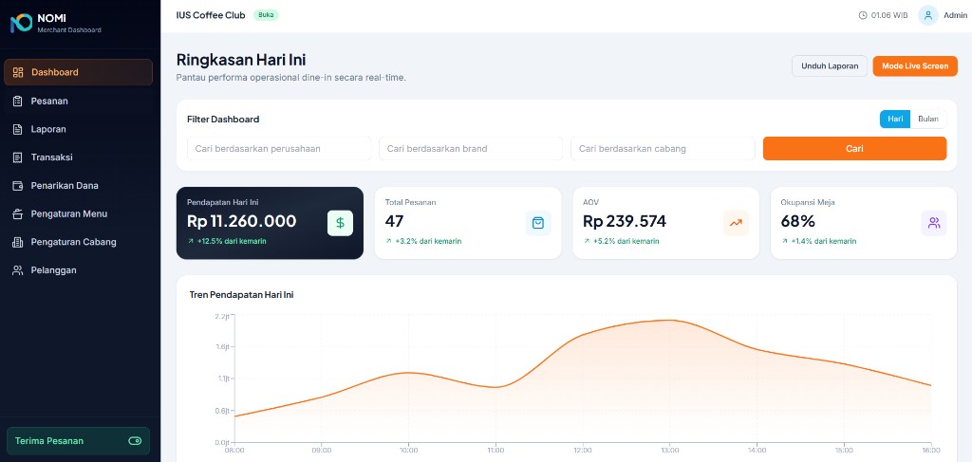Click the dollar sign icon on revenue card
The width and height of the screenshot is (972, 462).
click(x=340, y=223)
